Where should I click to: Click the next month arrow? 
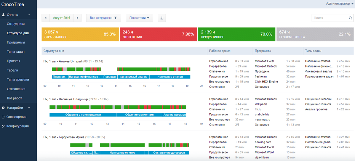click(77, 18)
